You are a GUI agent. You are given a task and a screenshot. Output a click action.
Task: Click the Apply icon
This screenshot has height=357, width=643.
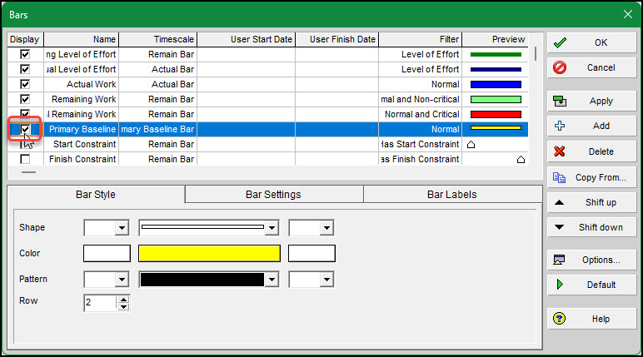coord(560,101)
